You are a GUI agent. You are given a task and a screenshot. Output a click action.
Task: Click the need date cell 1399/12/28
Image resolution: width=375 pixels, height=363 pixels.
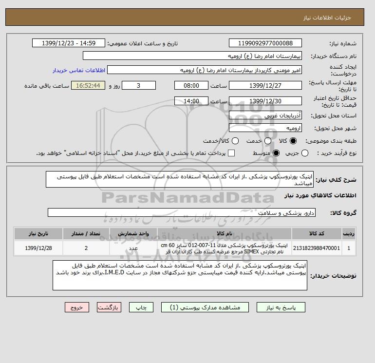[38, 248]
